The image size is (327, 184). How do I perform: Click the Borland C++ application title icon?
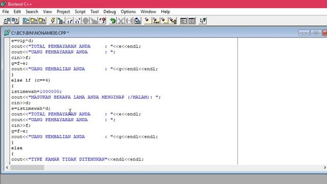[x=4, y=4]
